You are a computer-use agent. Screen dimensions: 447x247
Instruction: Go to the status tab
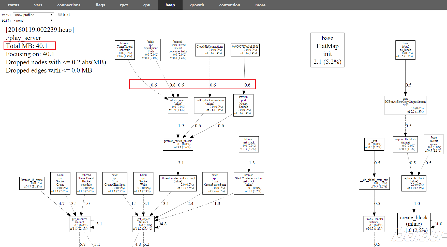13,5
